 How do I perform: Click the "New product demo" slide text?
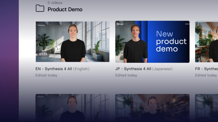(171, 41)
